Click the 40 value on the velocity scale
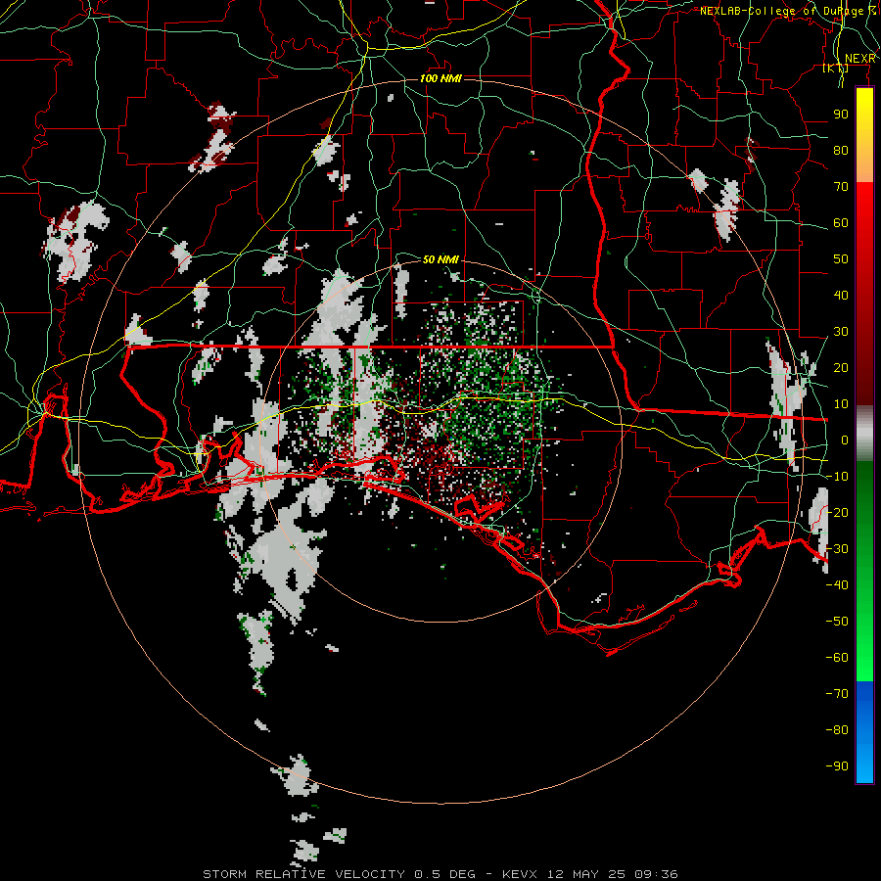Image resolution: width=881 pixels, height=881 pixels. [x=841, y=296]
